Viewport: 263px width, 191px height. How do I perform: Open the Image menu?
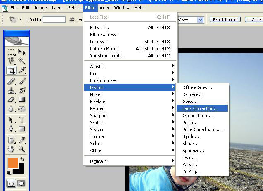point(41,8)
